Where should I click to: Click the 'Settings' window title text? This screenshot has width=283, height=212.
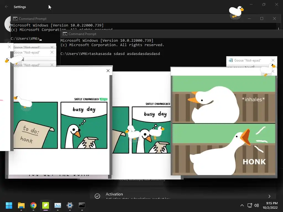[x=20, y=7]
